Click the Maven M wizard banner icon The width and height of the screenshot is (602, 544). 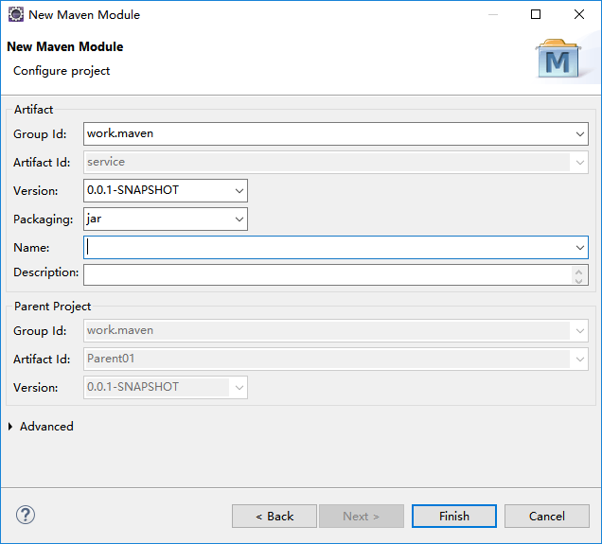click(558, 59)
